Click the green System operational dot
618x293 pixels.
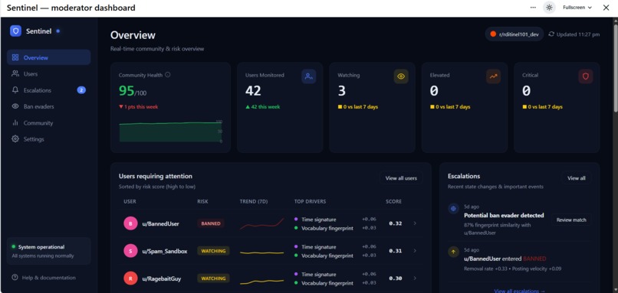(x=13, y=246)
